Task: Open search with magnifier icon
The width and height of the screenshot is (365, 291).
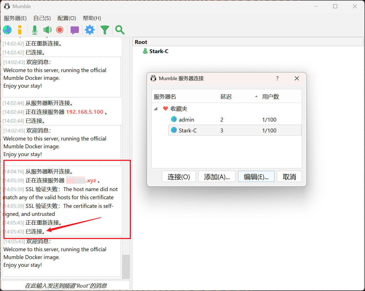Action: [x=120, y=30]
